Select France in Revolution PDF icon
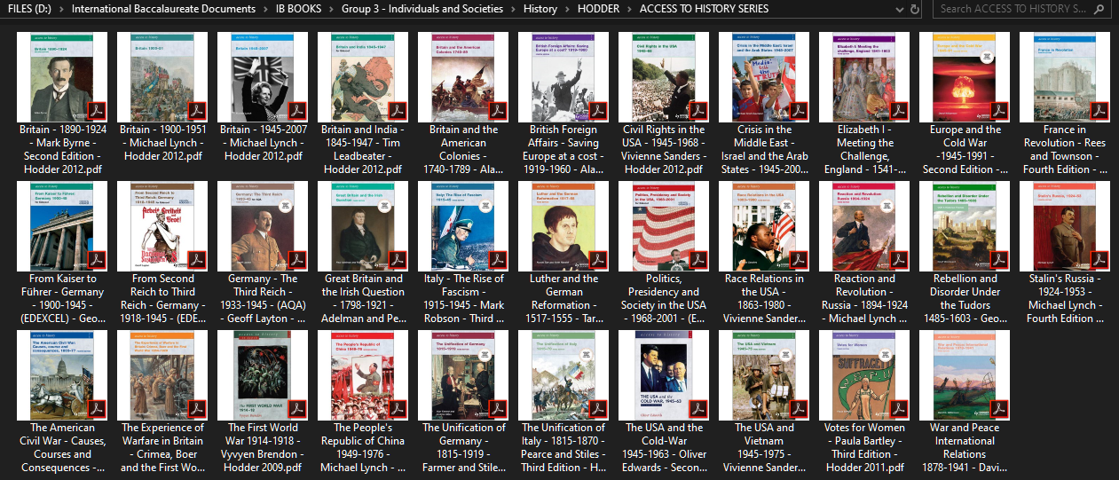This screenshot has width=1119, height=480. pos(1065,76)
